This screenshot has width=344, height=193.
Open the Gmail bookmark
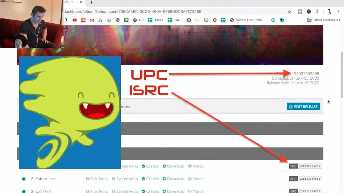[92, 20]
